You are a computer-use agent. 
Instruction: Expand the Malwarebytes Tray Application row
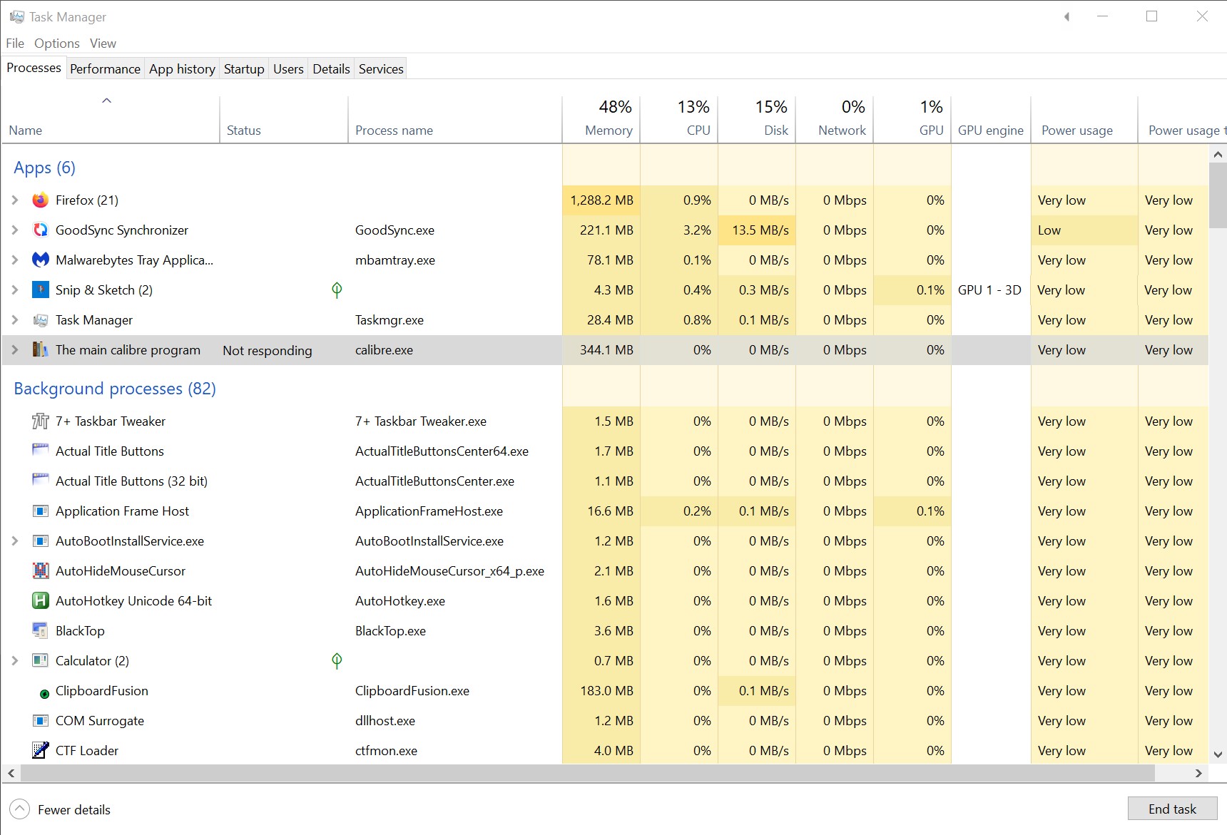coord(15,260)
